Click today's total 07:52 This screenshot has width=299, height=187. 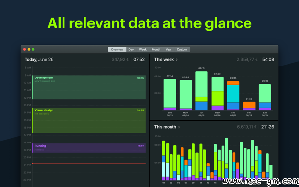pos(139,60)
